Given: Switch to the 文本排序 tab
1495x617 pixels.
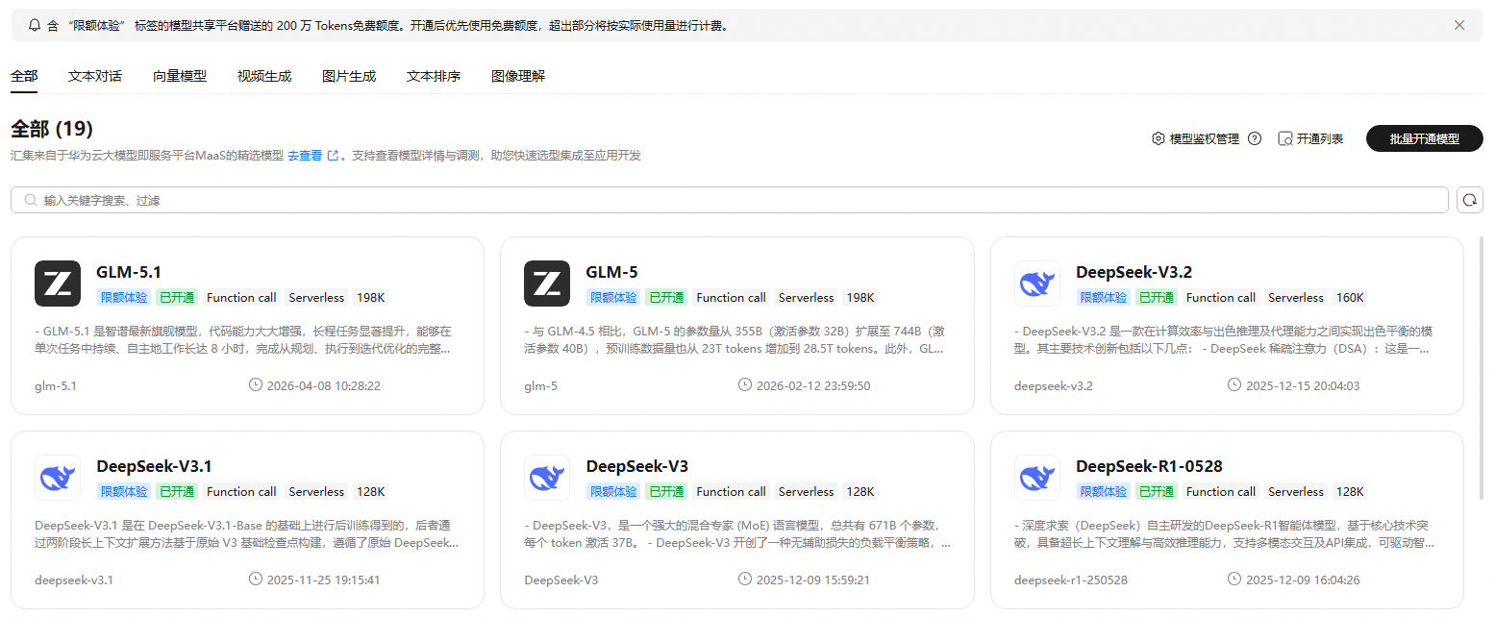Looking at the screenshot, I should pos(434,76).
